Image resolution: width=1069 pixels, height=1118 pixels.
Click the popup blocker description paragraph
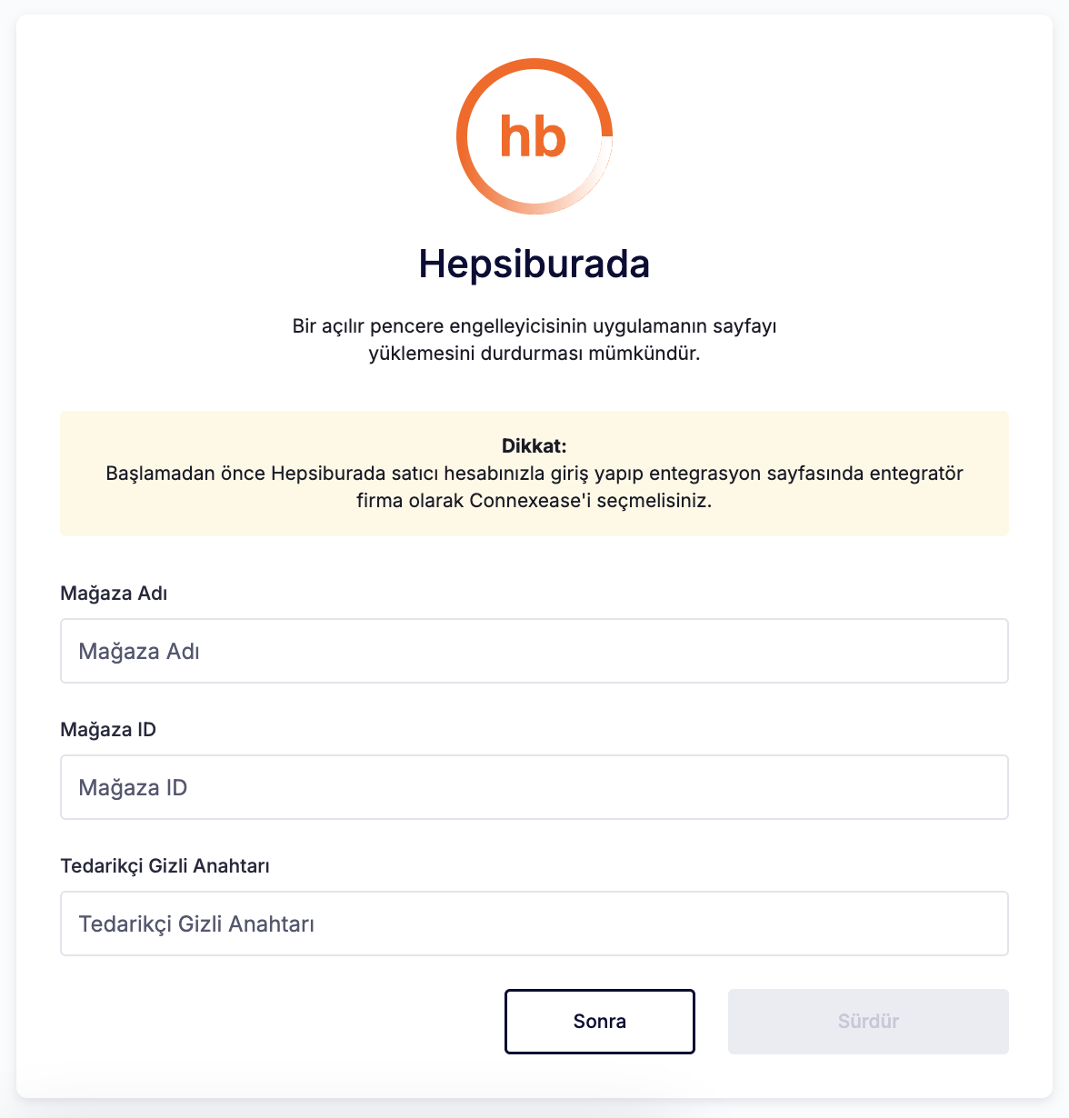[x=534, y=340]
